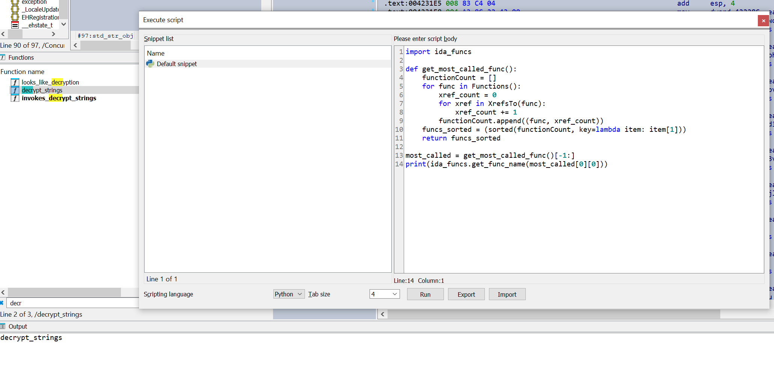Clear the decr filter with the X icon
Screen dimensions: 774x379
[2, 303]
